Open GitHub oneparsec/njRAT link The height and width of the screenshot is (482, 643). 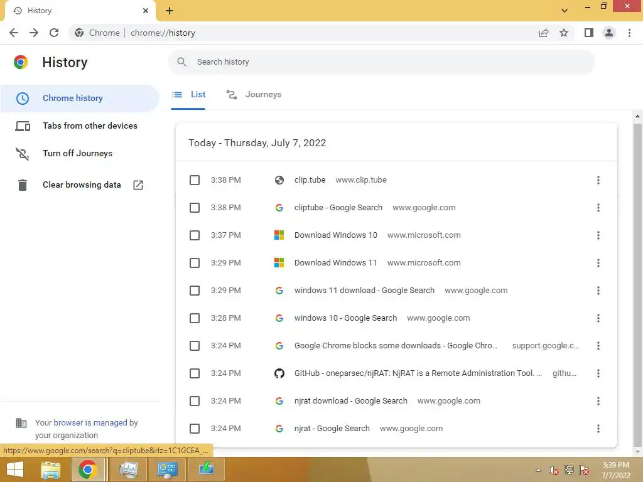coord(418,373)
